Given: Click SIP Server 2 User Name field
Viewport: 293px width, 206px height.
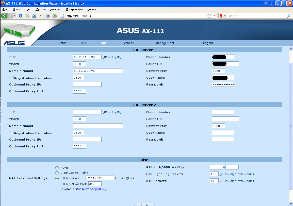Looking at the screenshot, I should [x=223, y=133].
